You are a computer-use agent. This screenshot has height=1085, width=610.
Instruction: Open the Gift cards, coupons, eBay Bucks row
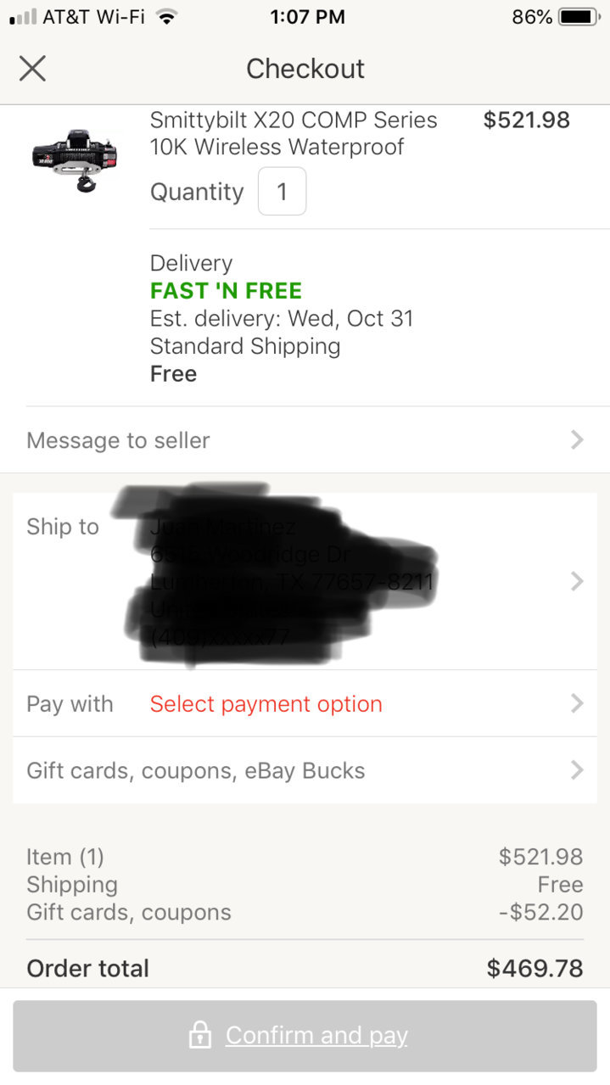click(x=305, y=770)
